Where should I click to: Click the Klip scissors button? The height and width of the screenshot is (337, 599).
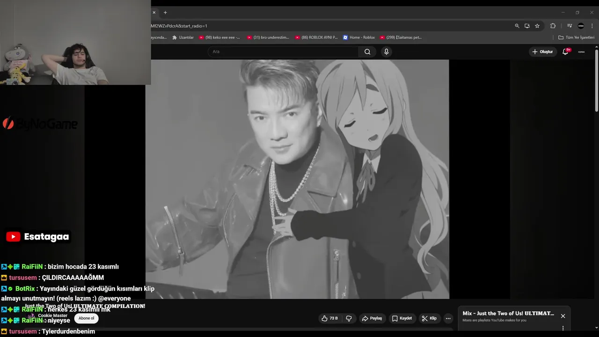(x=429, y=318)
